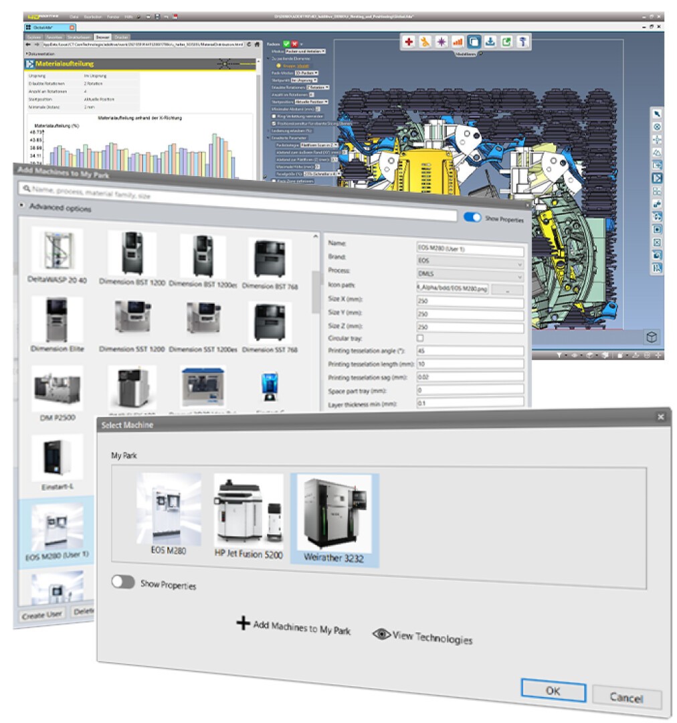Screen dimensions: 677x723
Task: Click the crosshair move icon in right sidebar
Action: (657, 140)
